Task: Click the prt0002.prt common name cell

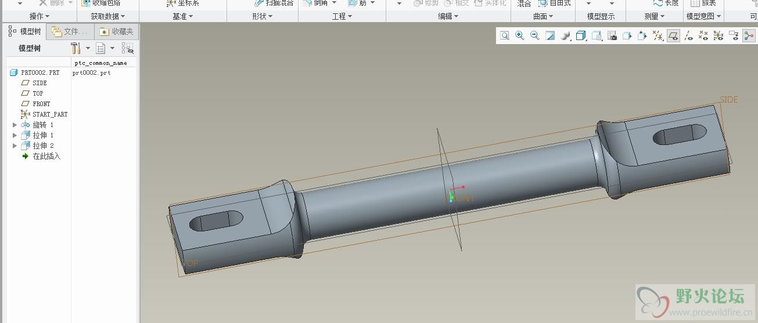Action: (92, 73)
